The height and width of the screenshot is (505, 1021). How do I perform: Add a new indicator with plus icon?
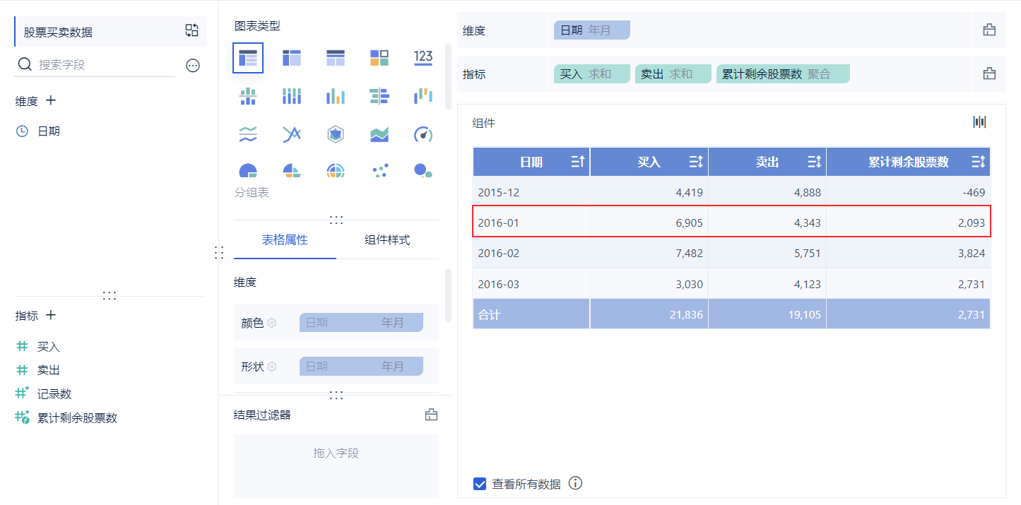51,315
